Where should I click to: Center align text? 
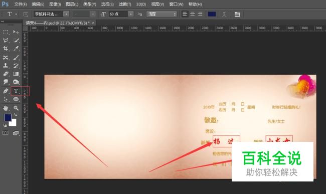click(192, 14)
